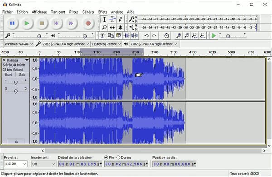
Task: Open the Fichier menu
Action: [7, 12]
